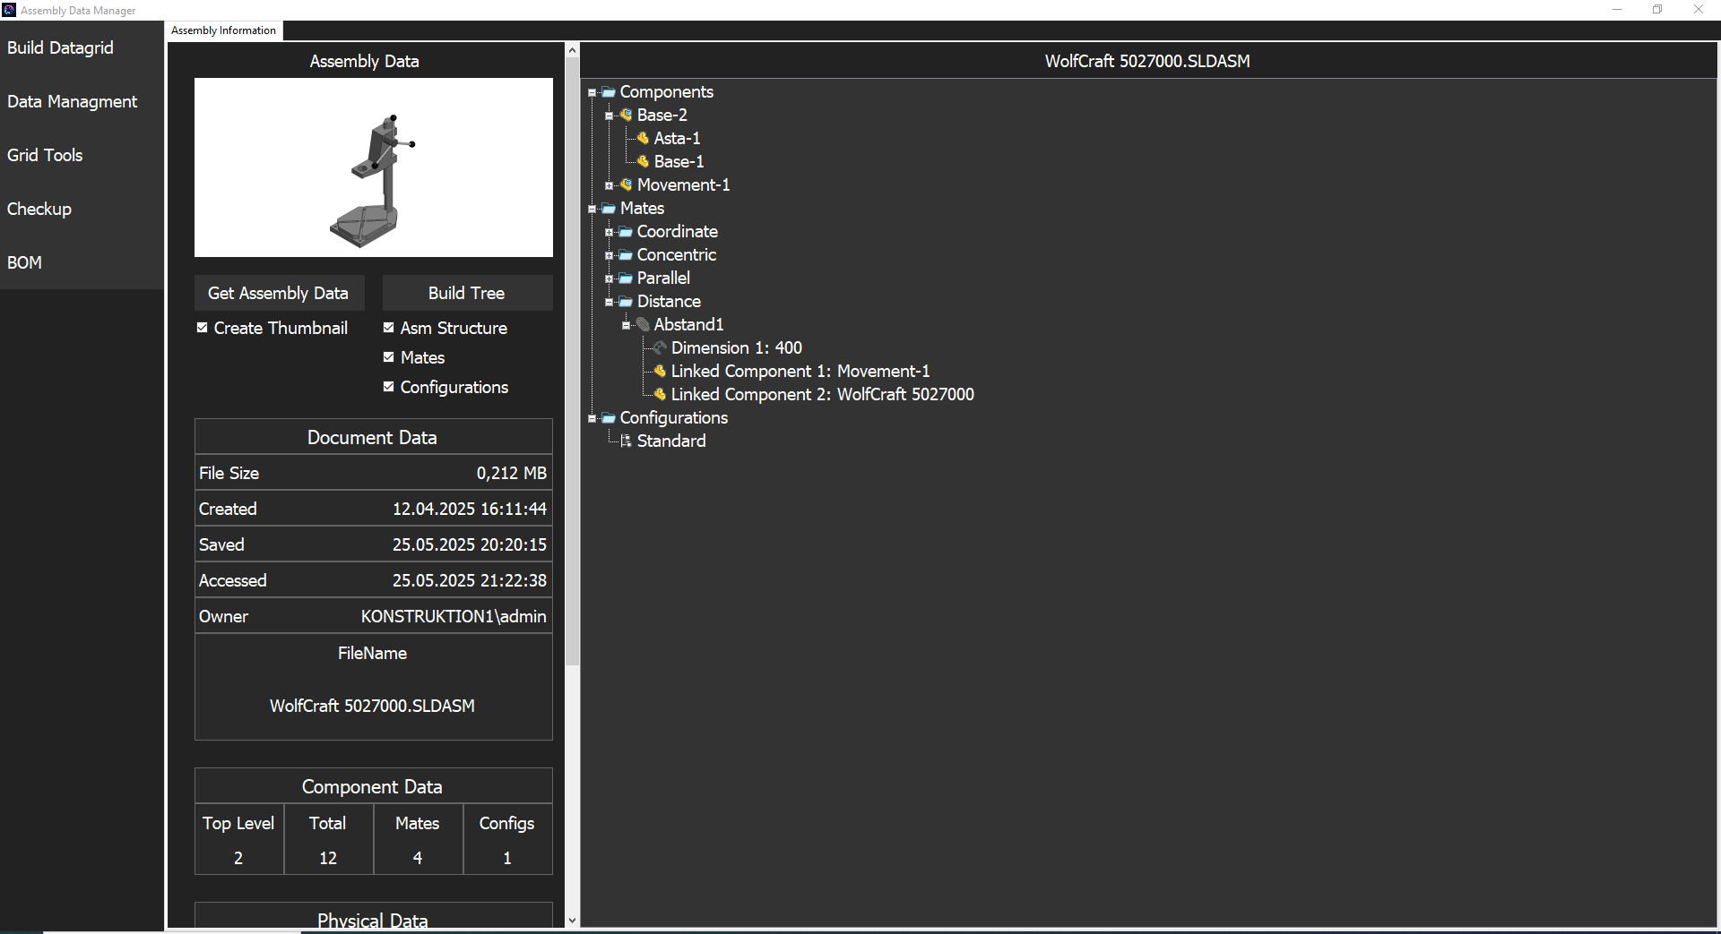Click the File Size value '0,212 MB'
The image size is (1721, 934).
pos(511,473)
